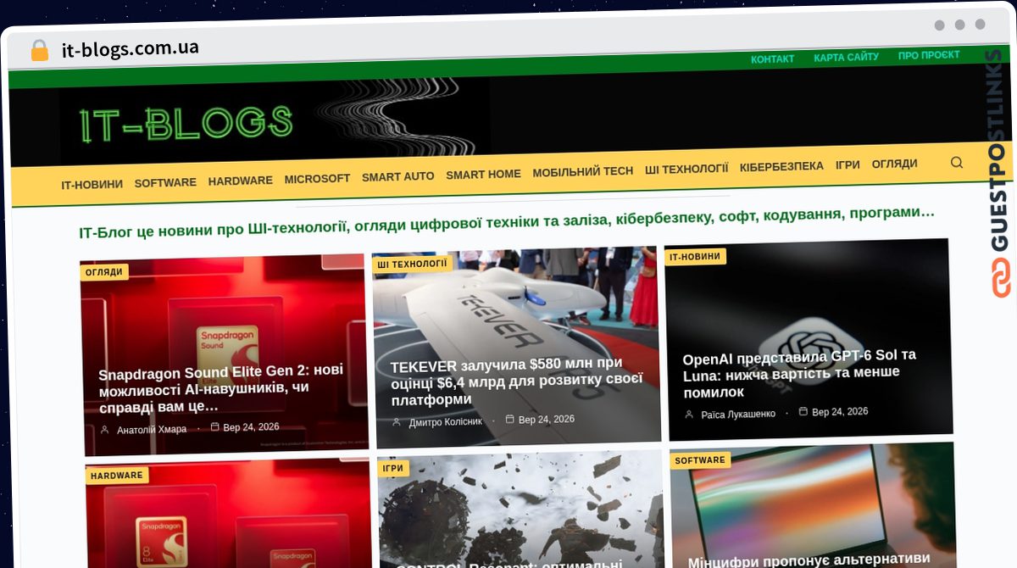Click ШІ ТЕХНОЛОГІЇ badge on TEKEVER card
Viewport: 1017px width, 568px height.
point(413,264)
